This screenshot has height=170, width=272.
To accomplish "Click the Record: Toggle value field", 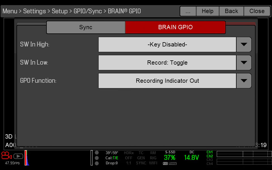I will click(x=167, y=63).
